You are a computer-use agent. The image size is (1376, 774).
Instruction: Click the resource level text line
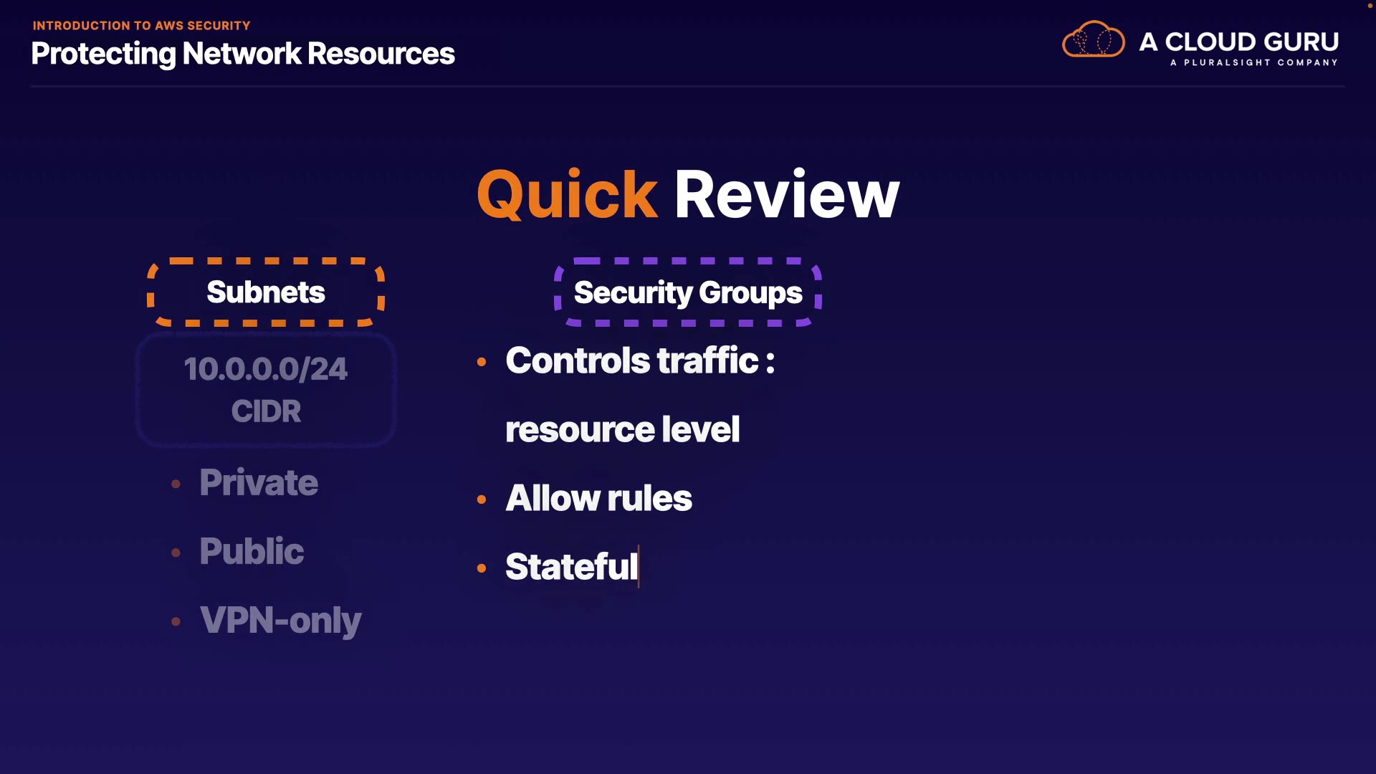tap(622, 429)
